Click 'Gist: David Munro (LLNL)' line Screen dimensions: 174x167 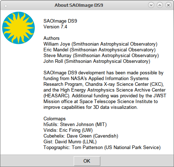click(70, 142)
